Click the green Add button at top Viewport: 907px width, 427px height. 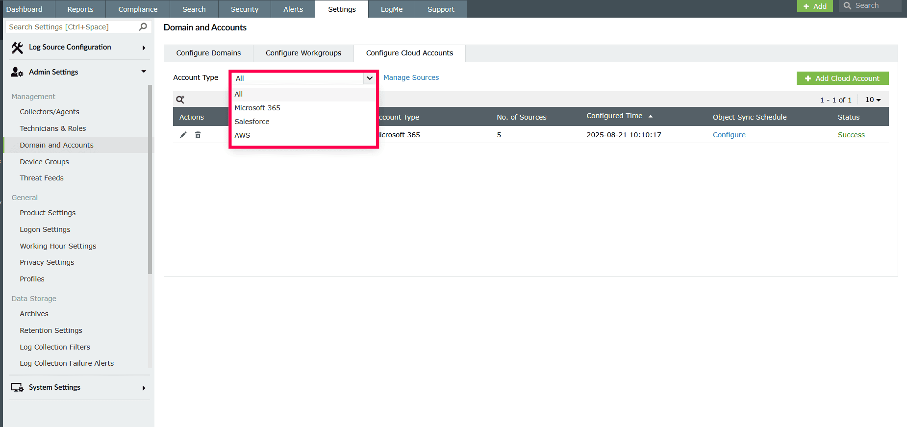coord(815,6)
